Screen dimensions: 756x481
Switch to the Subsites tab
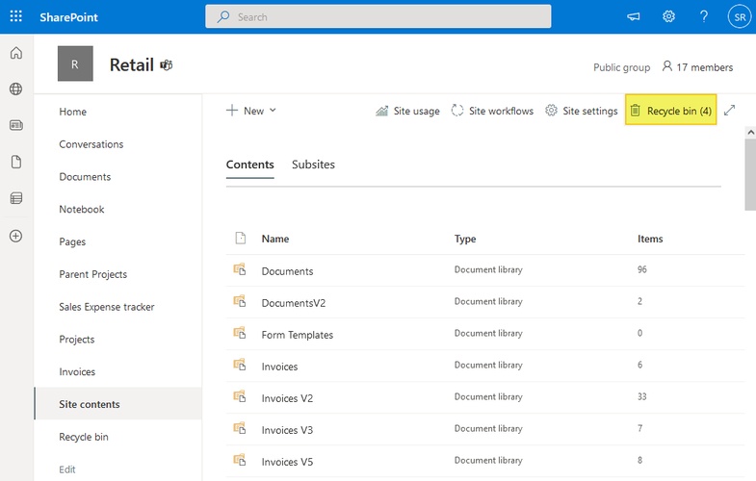point(313,165)
